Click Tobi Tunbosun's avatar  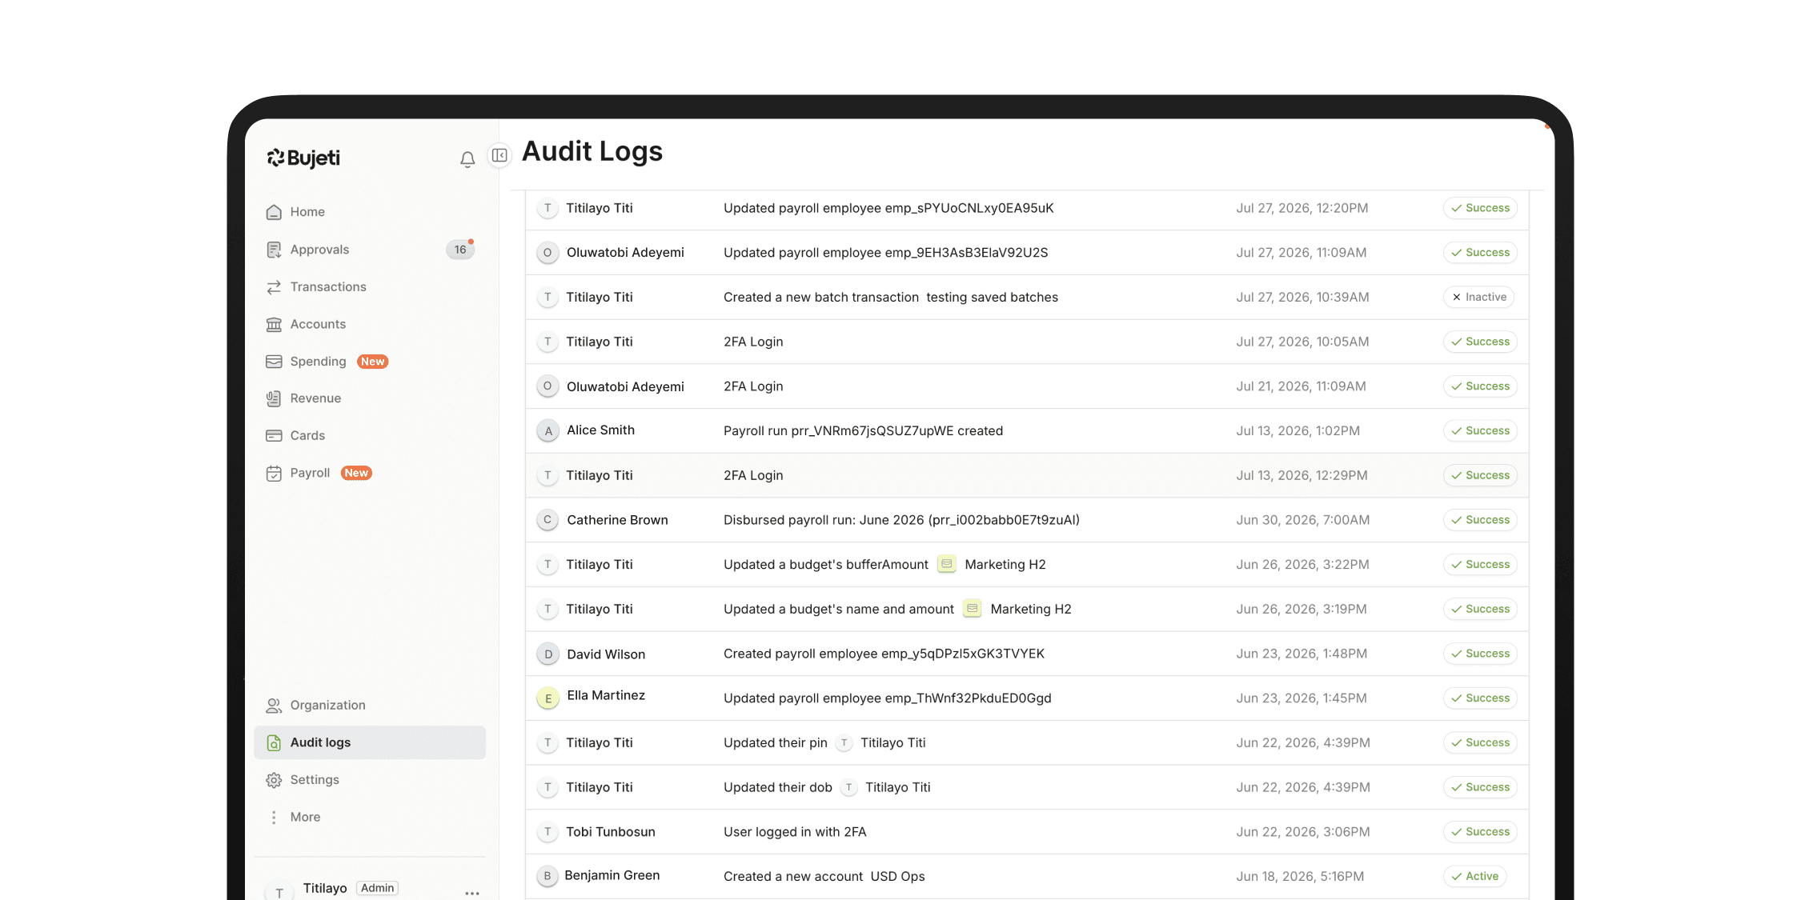pos(548,832)
